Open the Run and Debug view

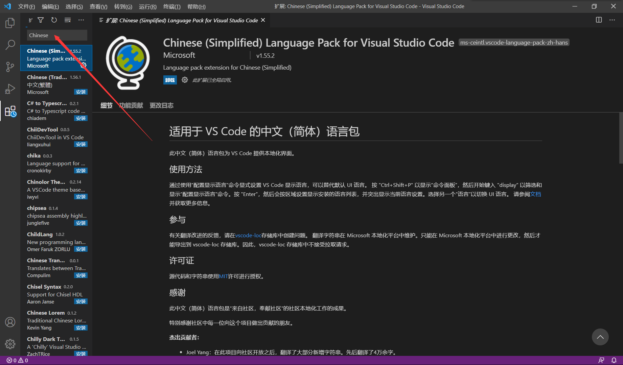(x=10, y=89)
